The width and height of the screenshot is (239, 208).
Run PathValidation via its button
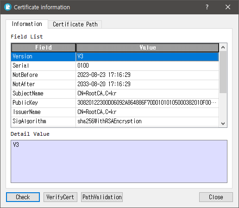(x=102, y=197)
